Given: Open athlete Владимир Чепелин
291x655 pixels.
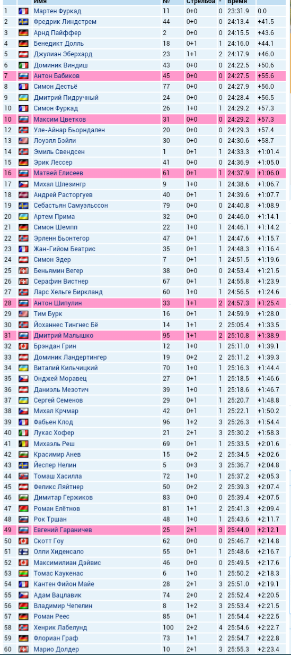Looking at the screenshot, I should 63,606.
